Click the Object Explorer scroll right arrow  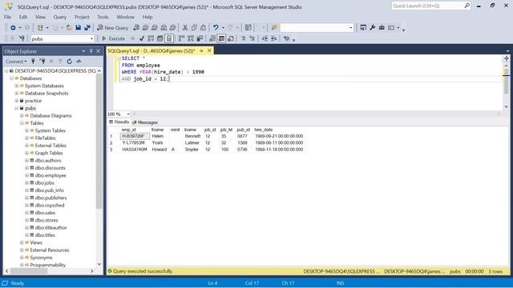[92, 271]
